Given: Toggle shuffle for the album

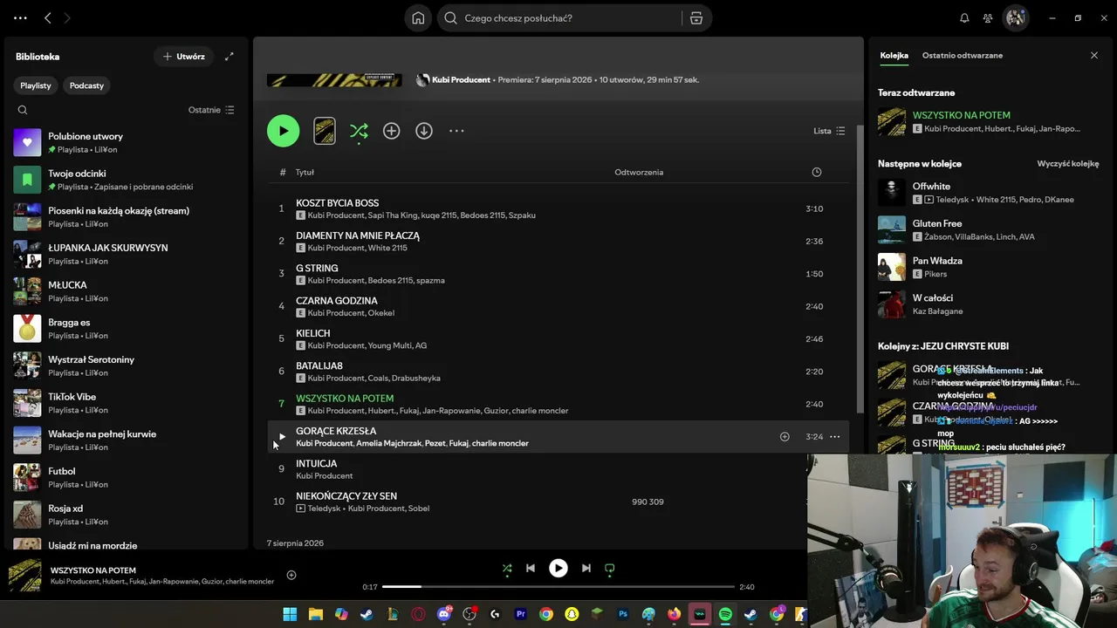Looking at the screenshot, I should 359,131.
